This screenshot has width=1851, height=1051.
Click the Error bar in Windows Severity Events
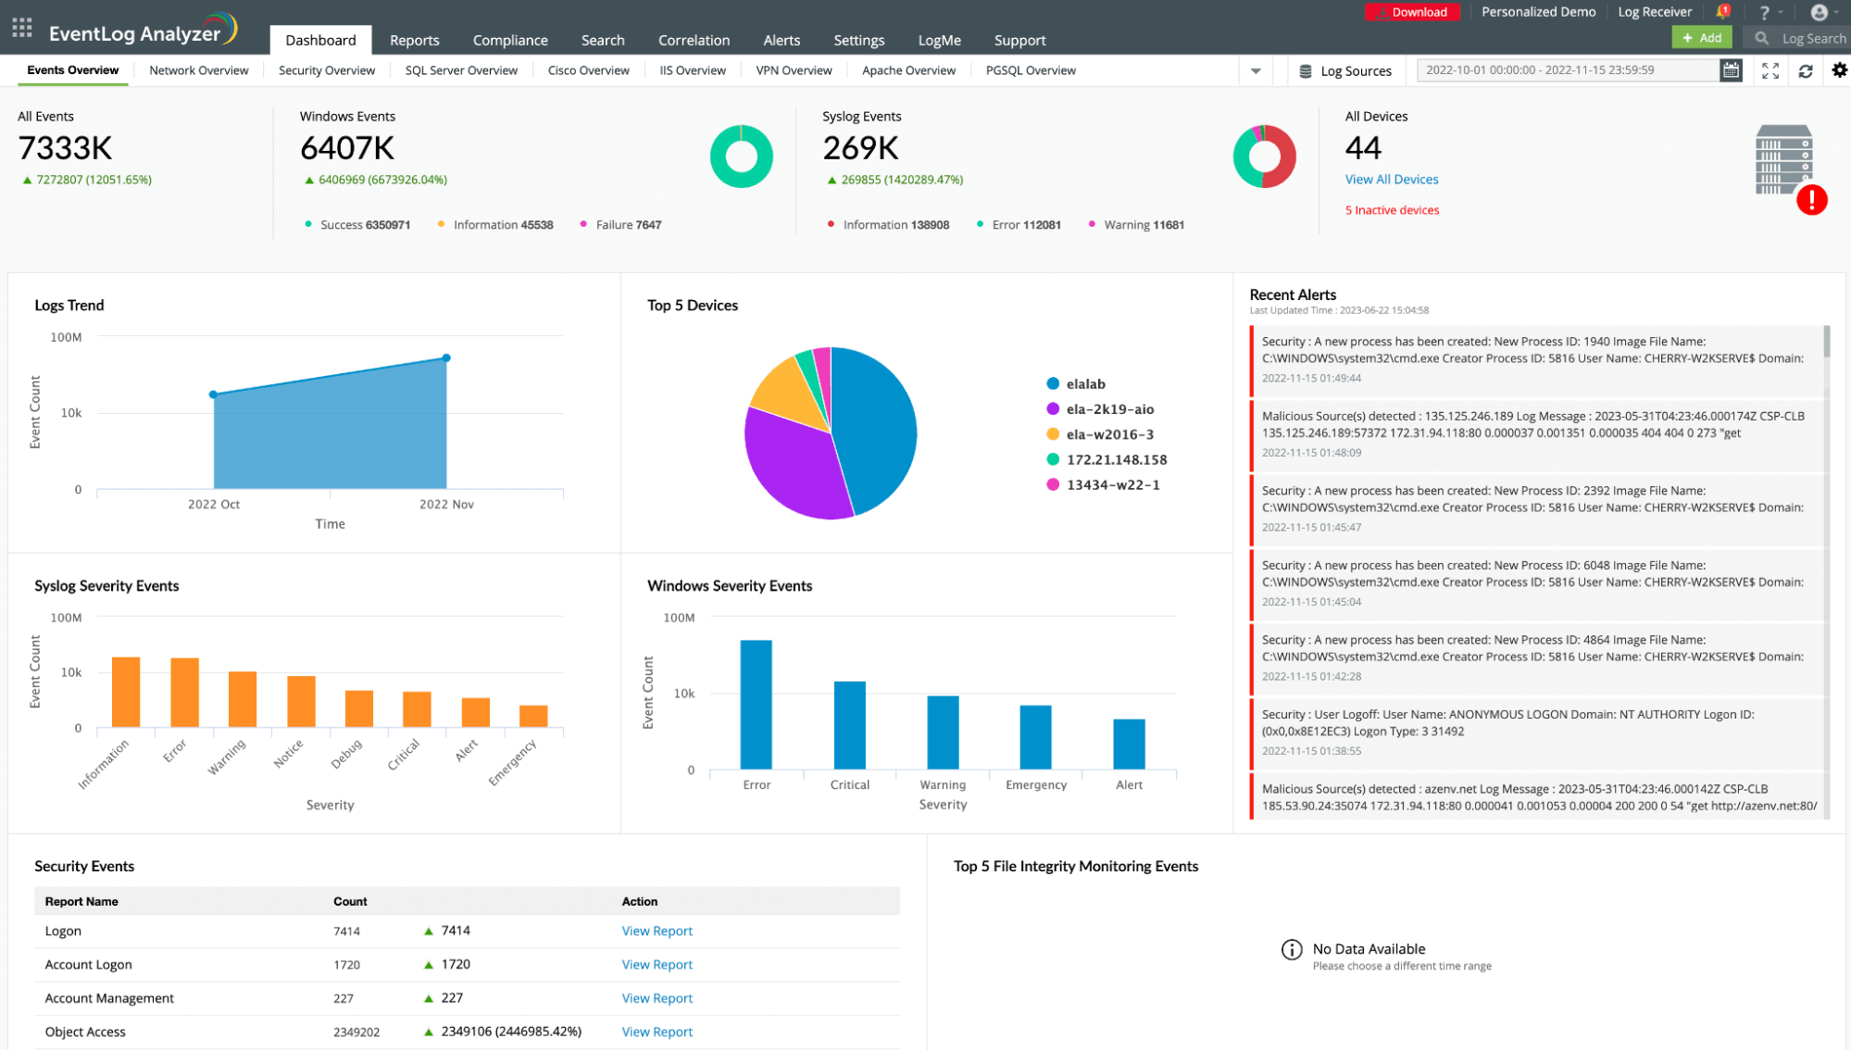756,705
